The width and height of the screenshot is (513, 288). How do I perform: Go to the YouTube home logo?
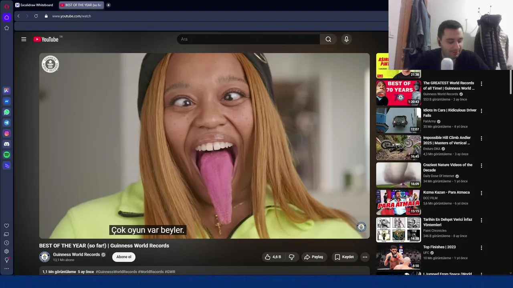click(x=46, y=39)
